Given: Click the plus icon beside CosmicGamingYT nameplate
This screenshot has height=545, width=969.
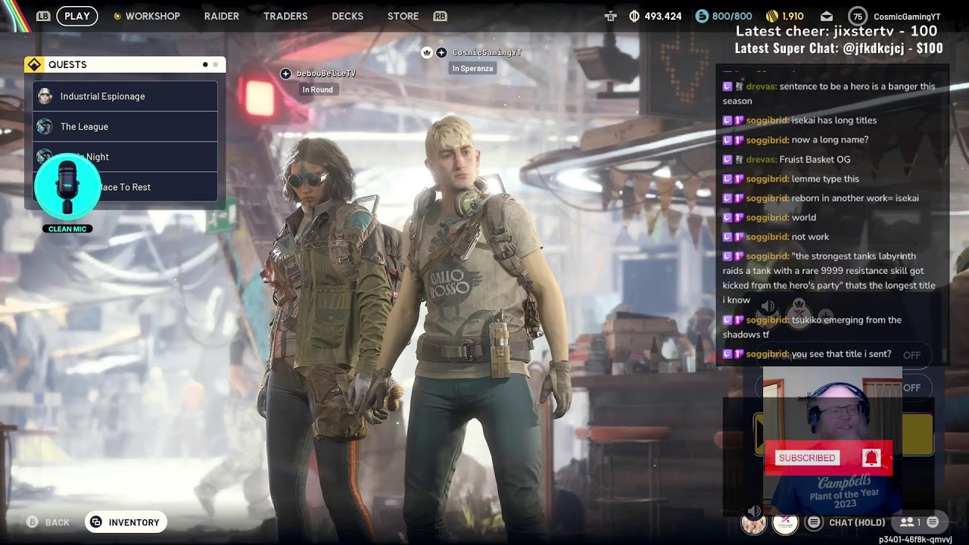Looking at the screenshot, I should point(441,52).
